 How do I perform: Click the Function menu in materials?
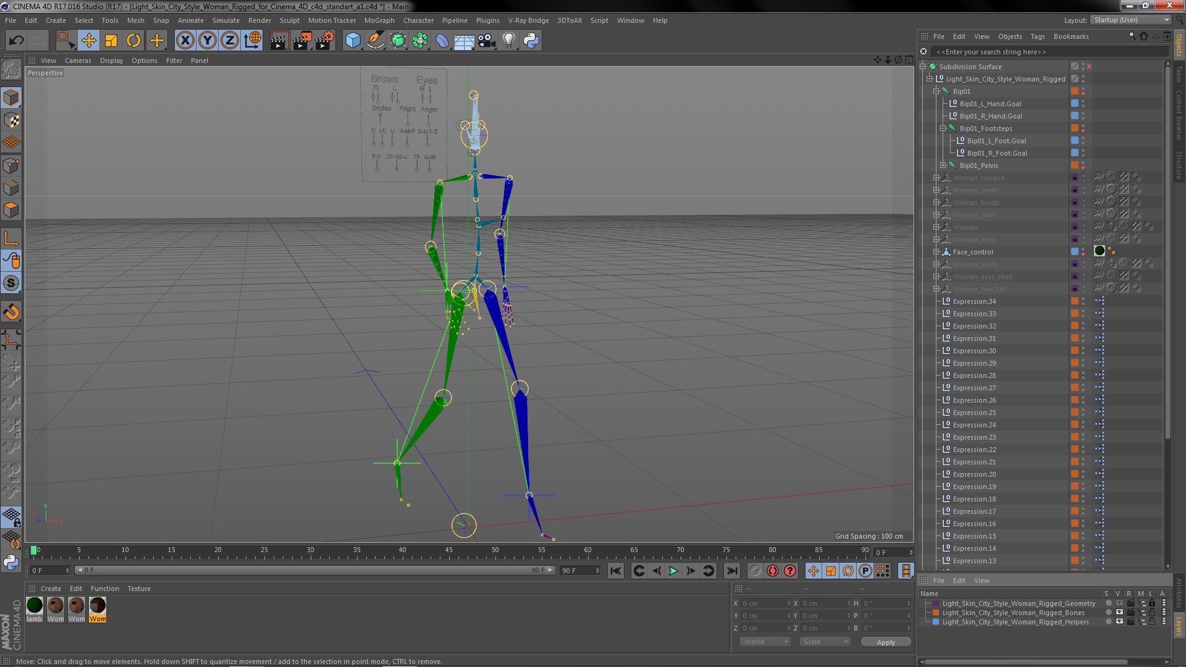pos(104,589)
